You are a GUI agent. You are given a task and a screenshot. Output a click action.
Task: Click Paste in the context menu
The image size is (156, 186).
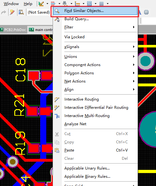point(95,150)
